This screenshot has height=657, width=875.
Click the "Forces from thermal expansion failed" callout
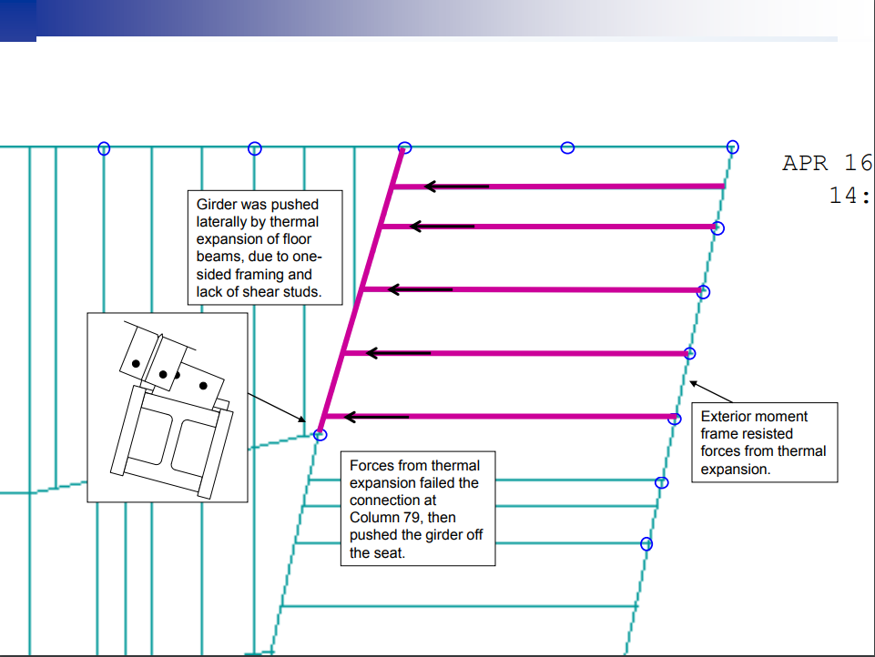(x=418, y=509)
